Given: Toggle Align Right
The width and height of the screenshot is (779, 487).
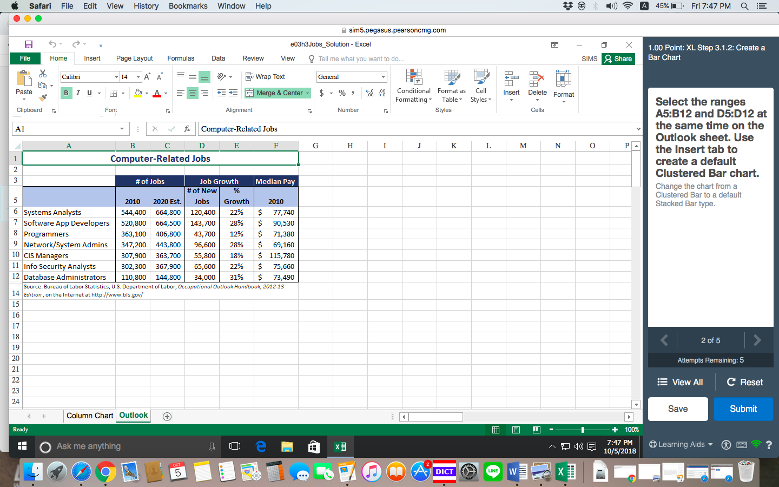Looking at the screenshot, I should click(204, 93).
